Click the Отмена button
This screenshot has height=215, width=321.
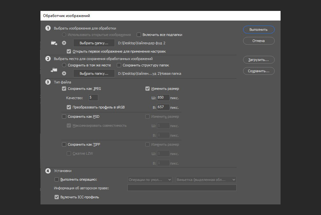pyautogui.click(x=259, y=41)
